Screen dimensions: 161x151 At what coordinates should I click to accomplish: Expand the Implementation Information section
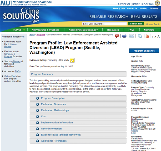(x=78, y=123)
